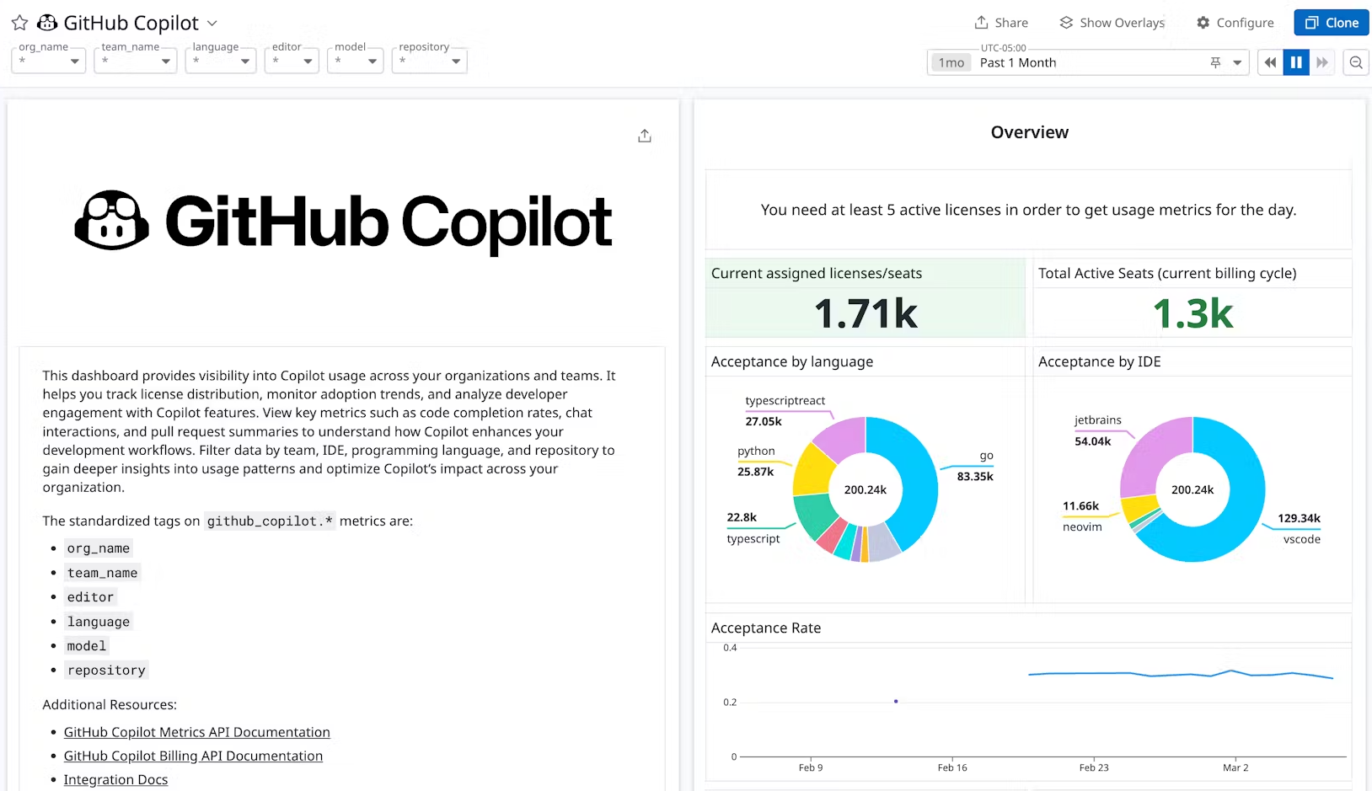Viewport: 1372px width, 791px height.
Task: Star the GitHub Copilot dashboard as favorite
Action: (19, 23)
